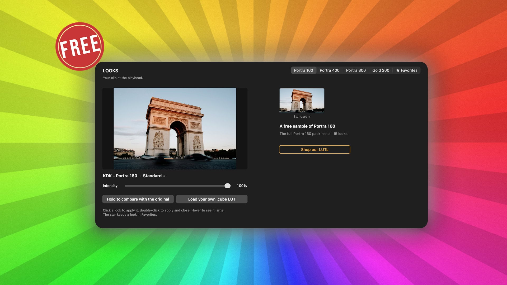The height and width of the screenshot is (285, 507).
Task: Click 'The full Portra 160 pack has all 15 looks.'
Action: [314, 134]
